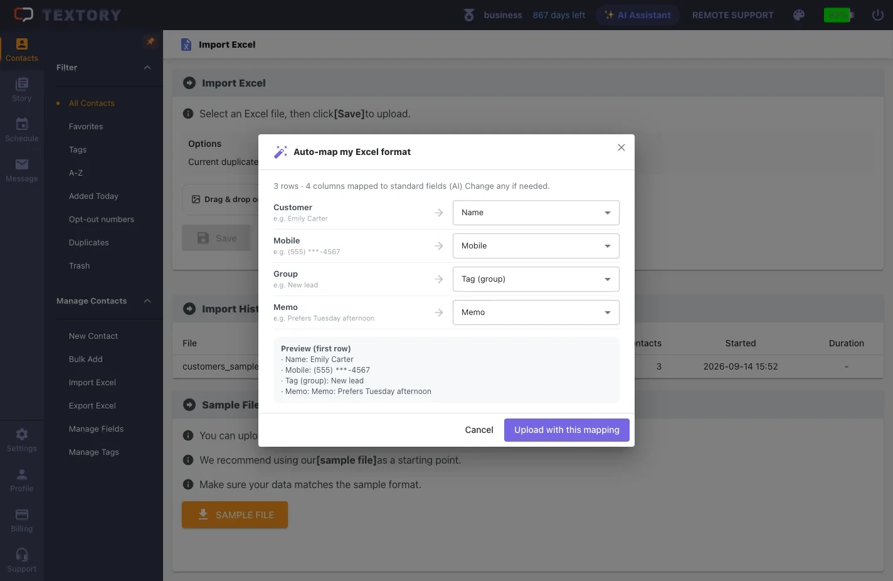Open Manage Fields

[97, 429]
